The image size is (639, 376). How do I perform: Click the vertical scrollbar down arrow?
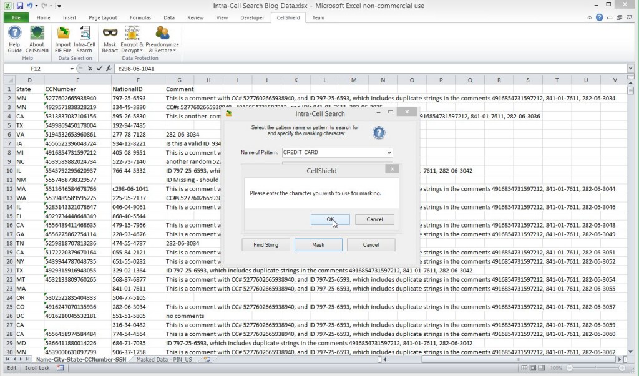(x=631, y=352)
